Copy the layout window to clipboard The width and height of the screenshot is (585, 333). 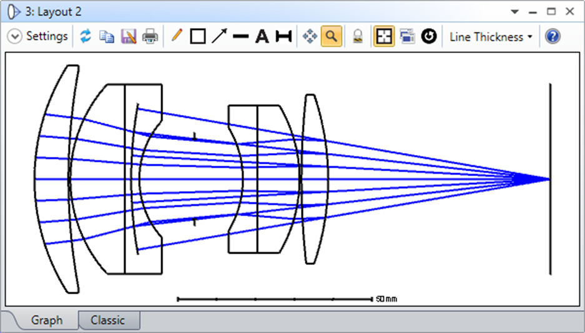pyautogui.click(x=107, y=37)
